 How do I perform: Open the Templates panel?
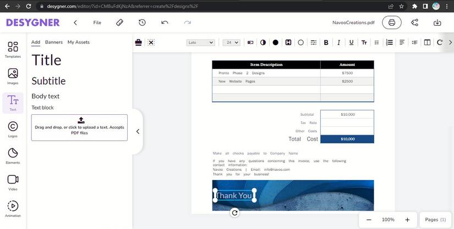(x=13, y=49)
